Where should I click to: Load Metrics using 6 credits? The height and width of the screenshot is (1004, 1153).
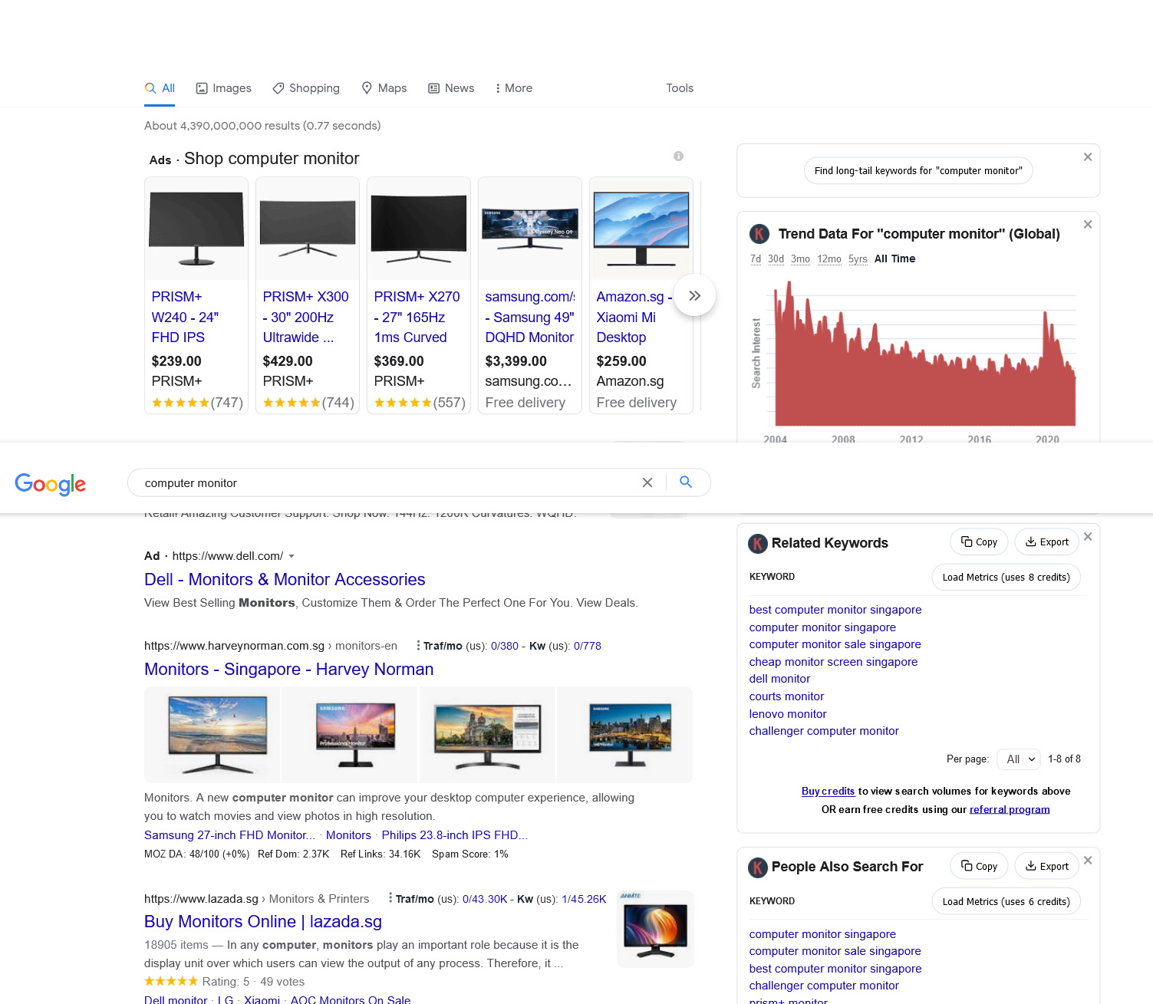[x=1006, y=901]
